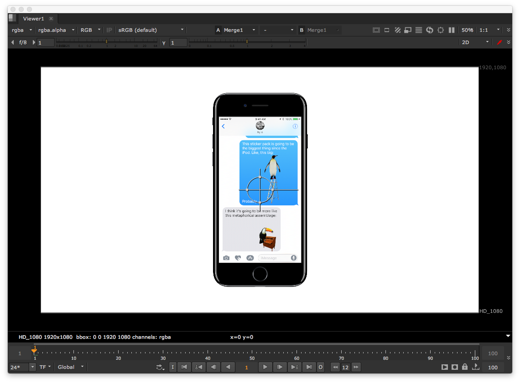Toggle the IP input process button
Image resolution: width=520 pixels, height=383 pixels.
click(x=109, y=30)
